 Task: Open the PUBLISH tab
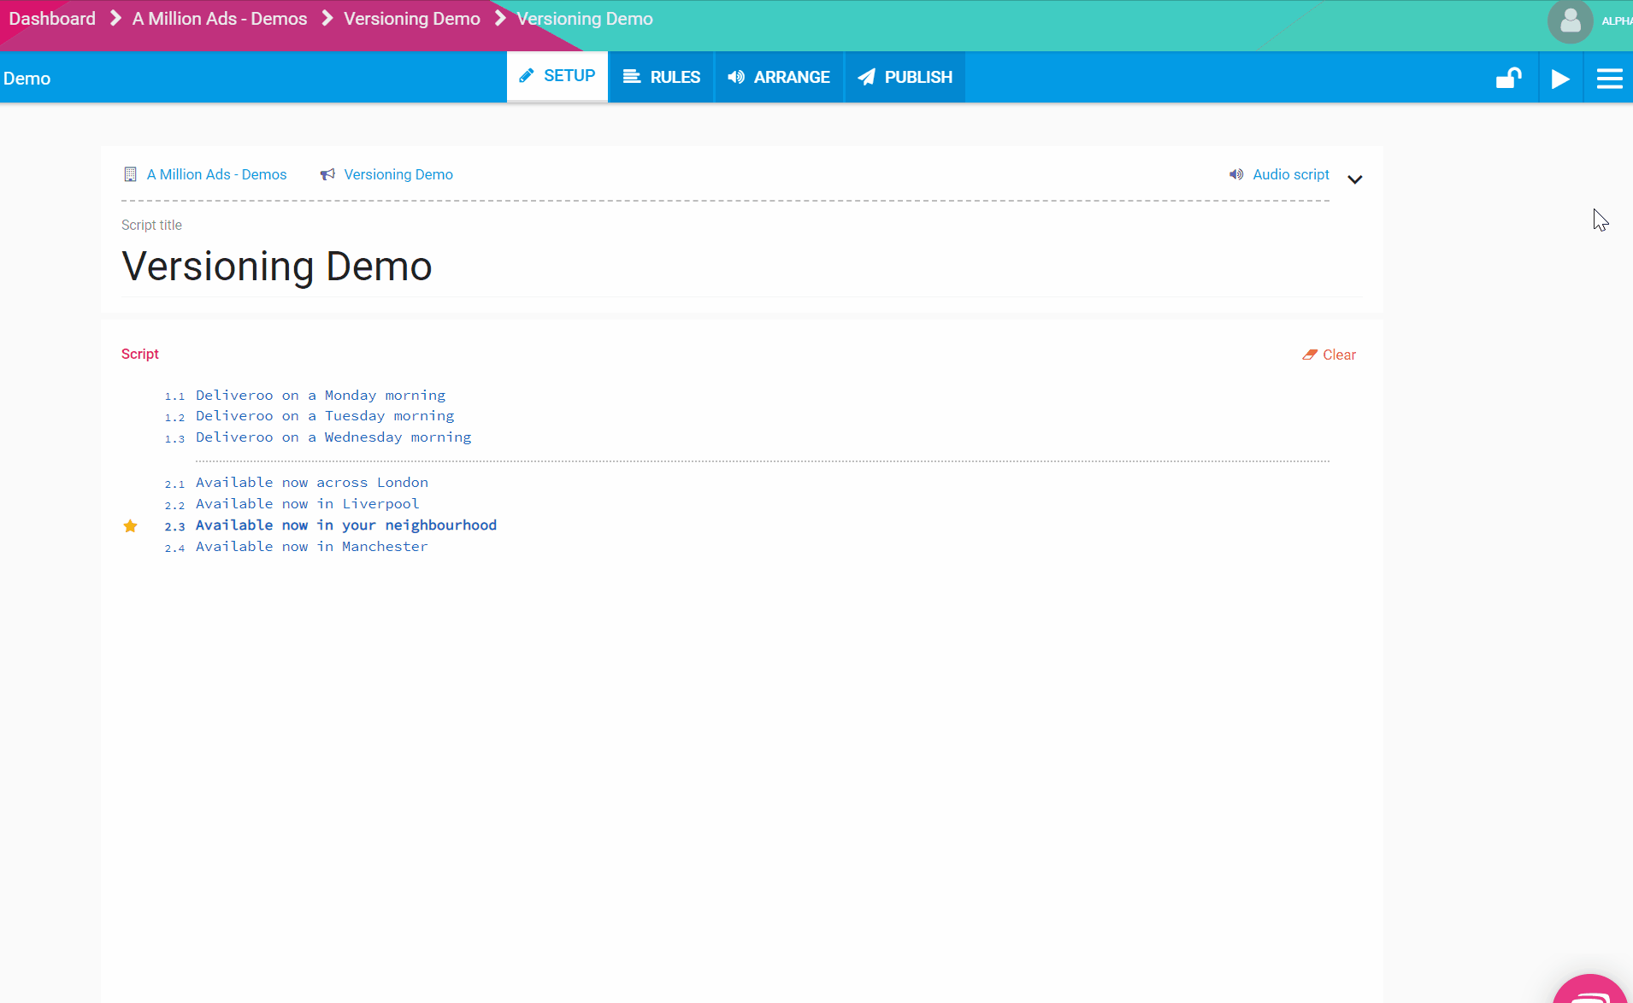tap(905, 78)
